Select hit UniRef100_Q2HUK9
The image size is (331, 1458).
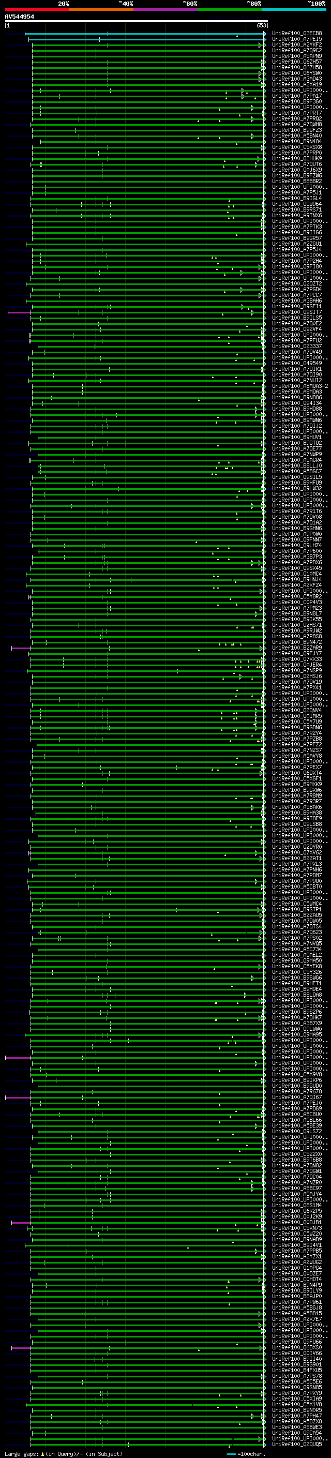pos(297,158)
